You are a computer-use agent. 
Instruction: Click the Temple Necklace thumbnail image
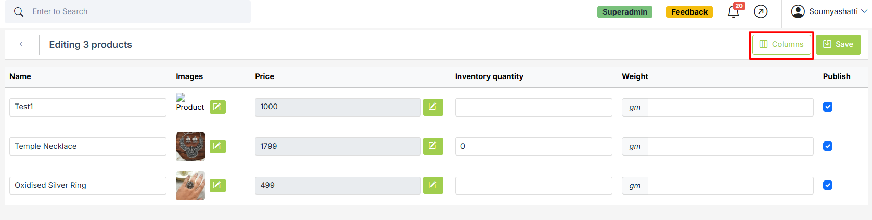190,146
